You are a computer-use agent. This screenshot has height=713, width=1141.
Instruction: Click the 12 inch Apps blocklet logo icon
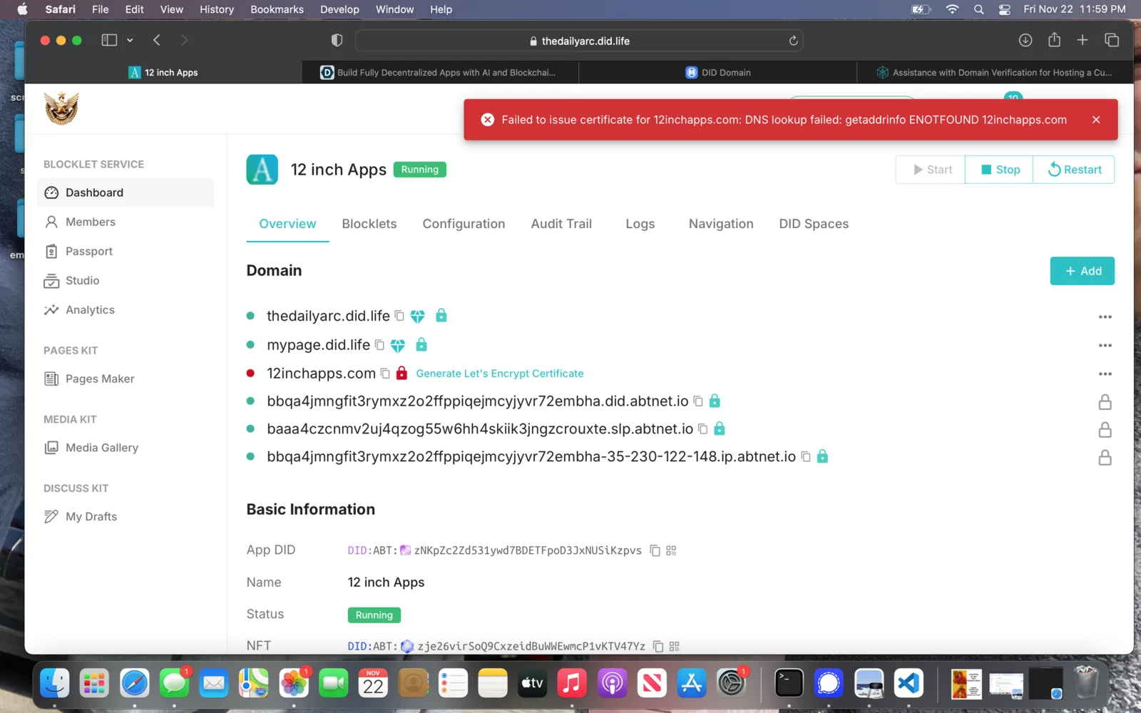click(x=262, y=170)
